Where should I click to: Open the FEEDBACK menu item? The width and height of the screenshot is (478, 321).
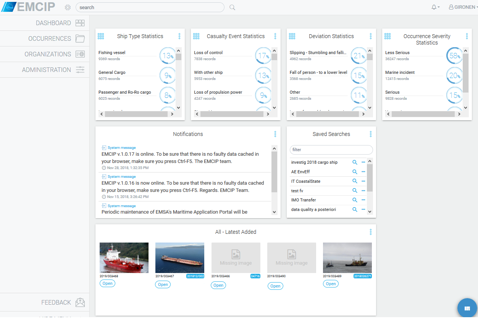coord(45,302)
